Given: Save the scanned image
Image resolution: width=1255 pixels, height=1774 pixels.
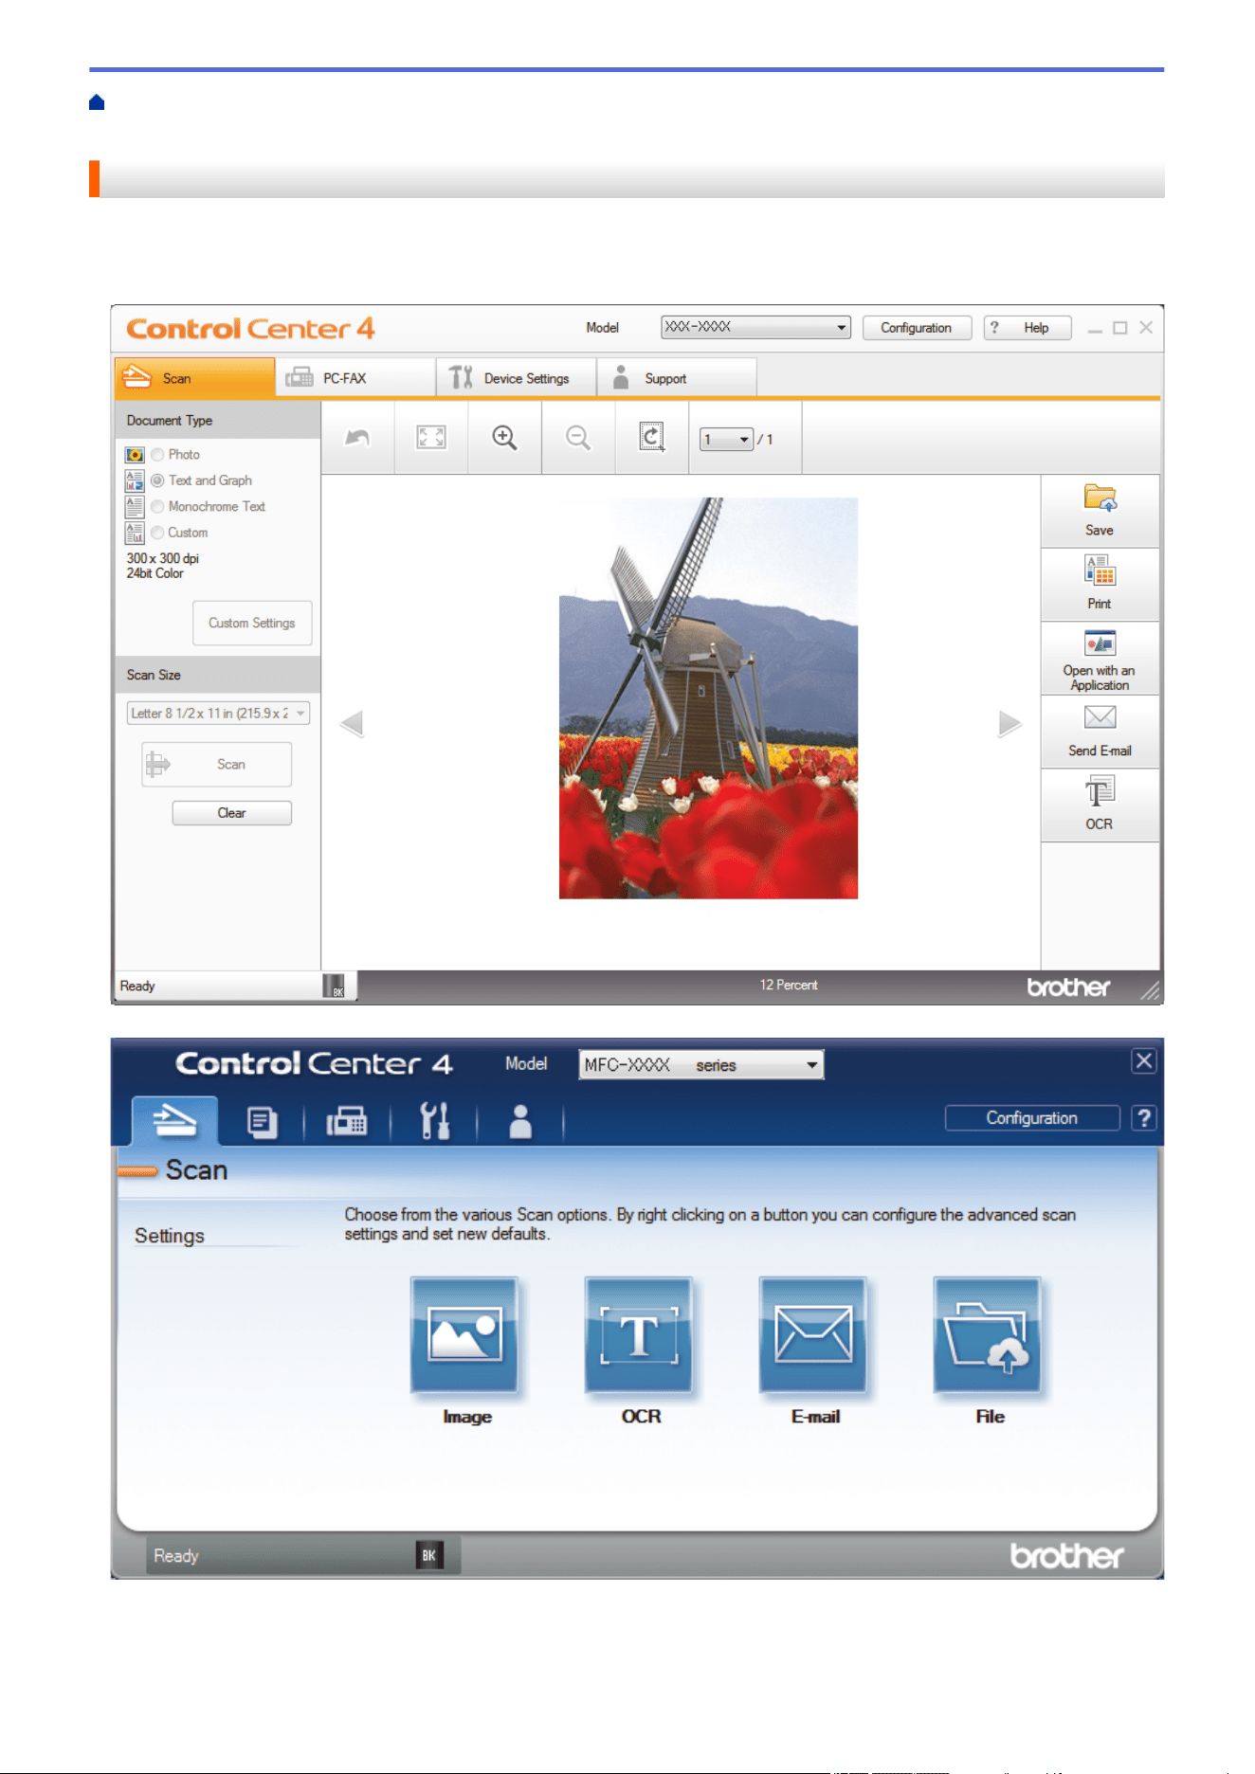Looking at the screenshot, I should (1100, 511).
